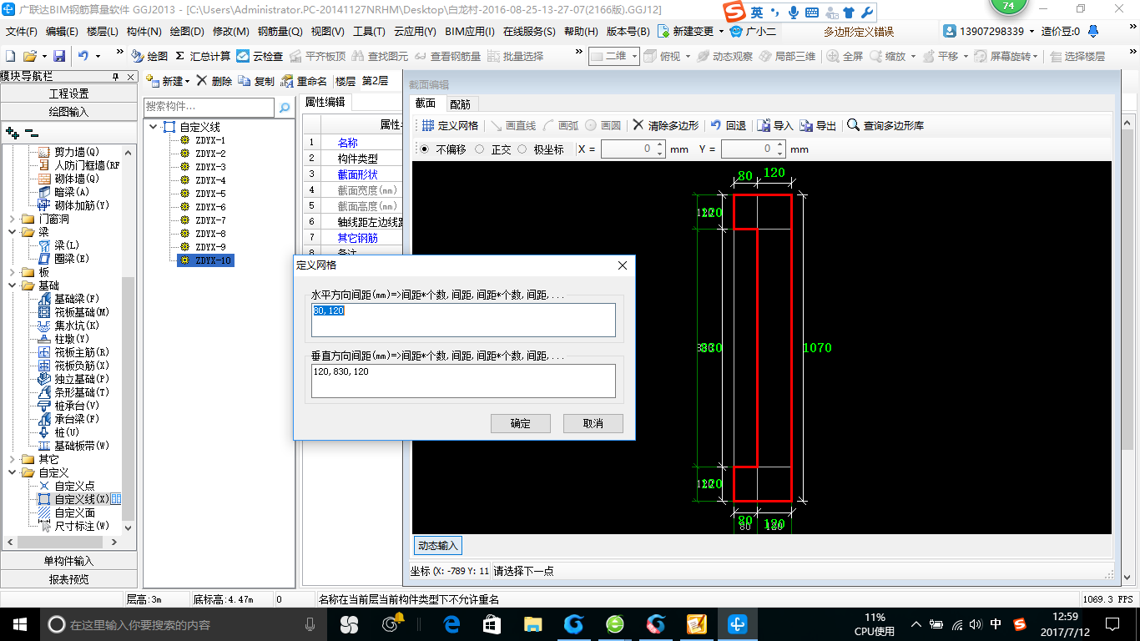
Task: Open 云应用(Y) menu
Action: pyautogui.click(x=415, y=32)
